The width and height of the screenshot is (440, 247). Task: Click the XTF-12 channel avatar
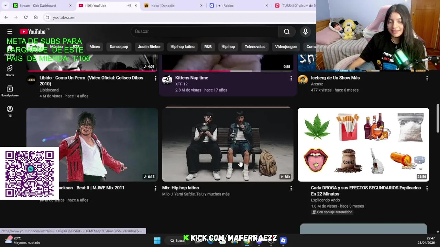167,80
